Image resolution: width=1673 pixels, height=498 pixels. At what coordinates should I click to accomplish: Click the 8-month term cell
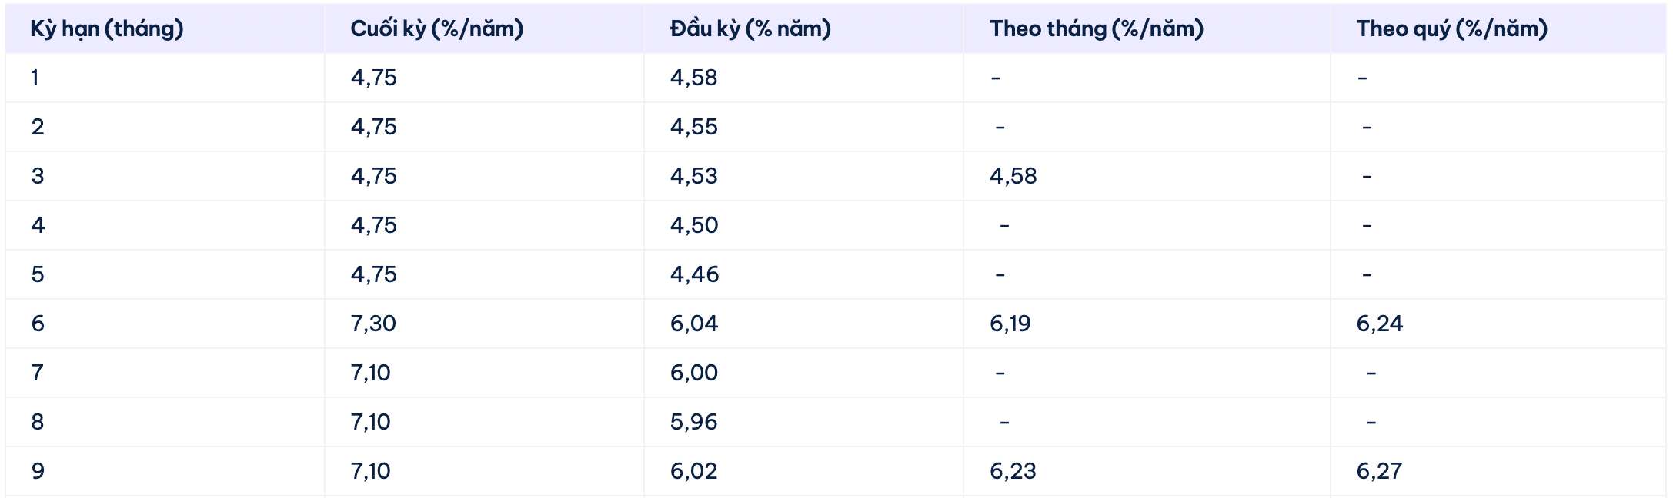[38, 422]
